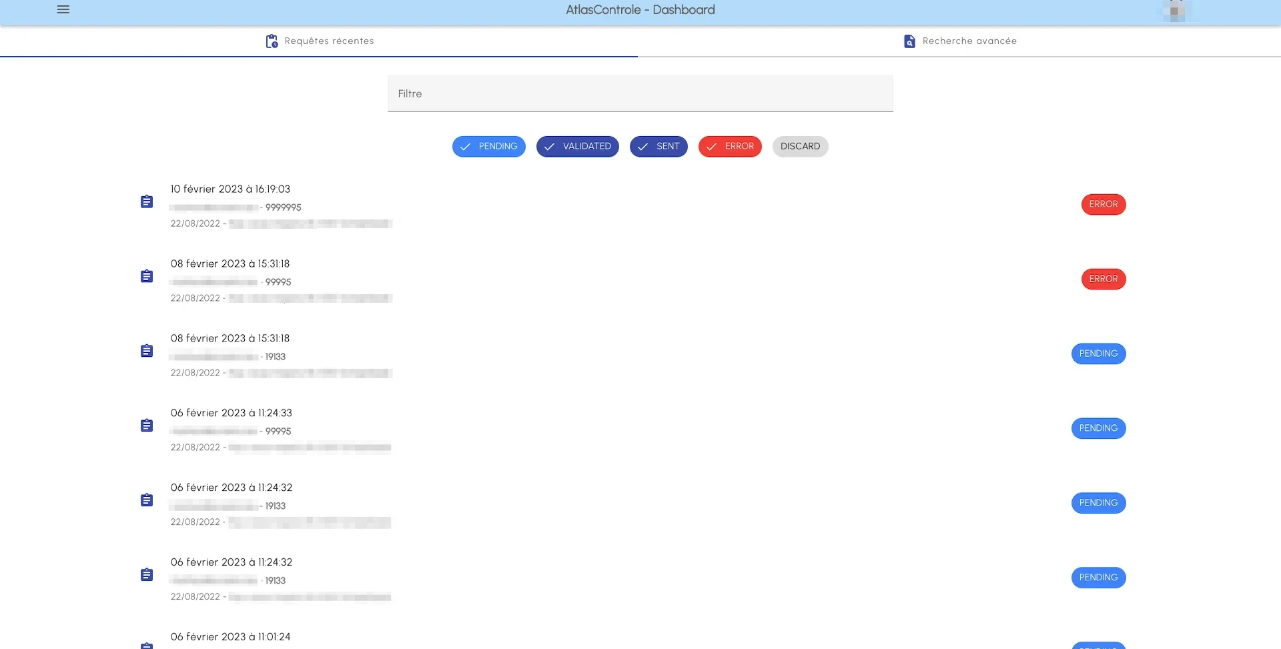
Task: Click PENDING badge on 06 février 11:24:33 request
Action: tap(1098, 428)
